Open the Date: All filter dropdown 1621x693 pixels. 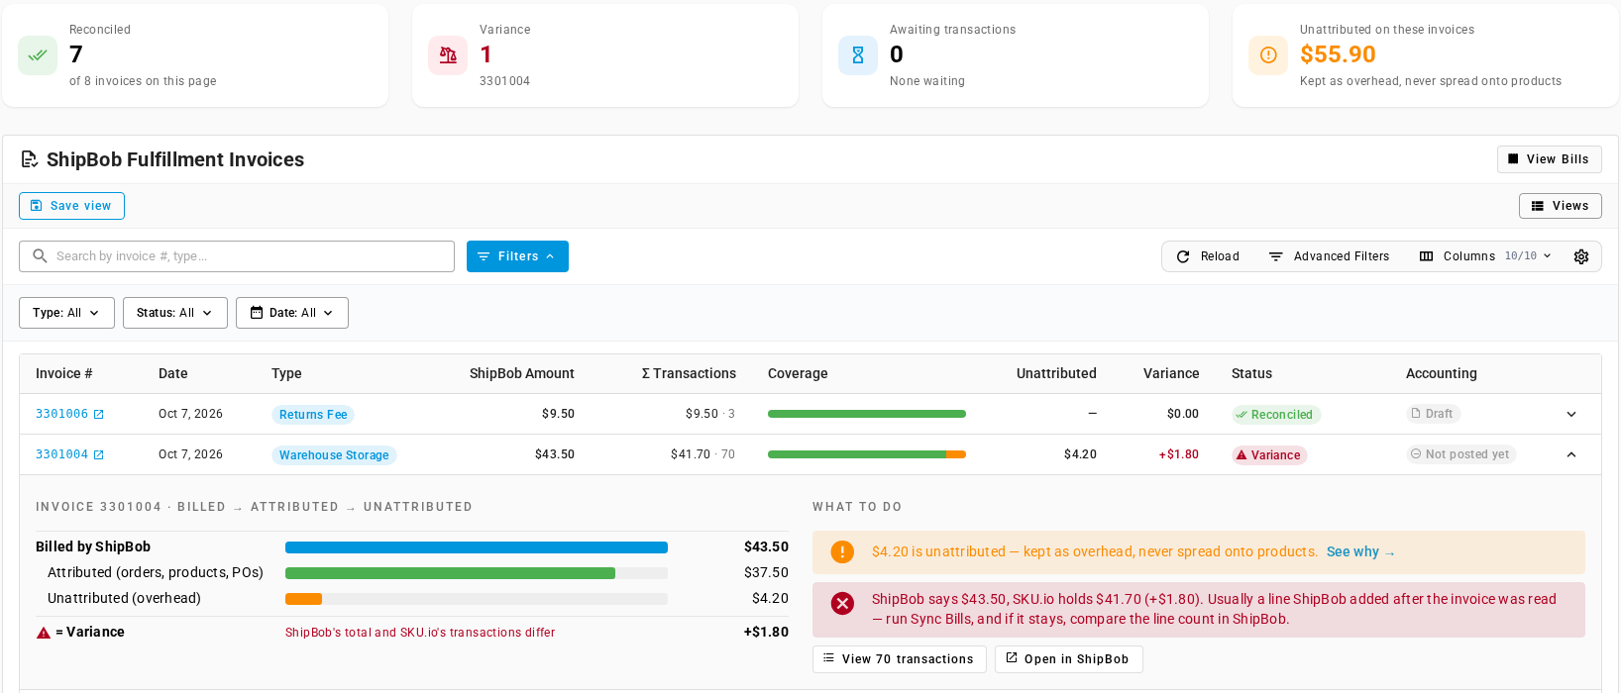tap(292, 313)
